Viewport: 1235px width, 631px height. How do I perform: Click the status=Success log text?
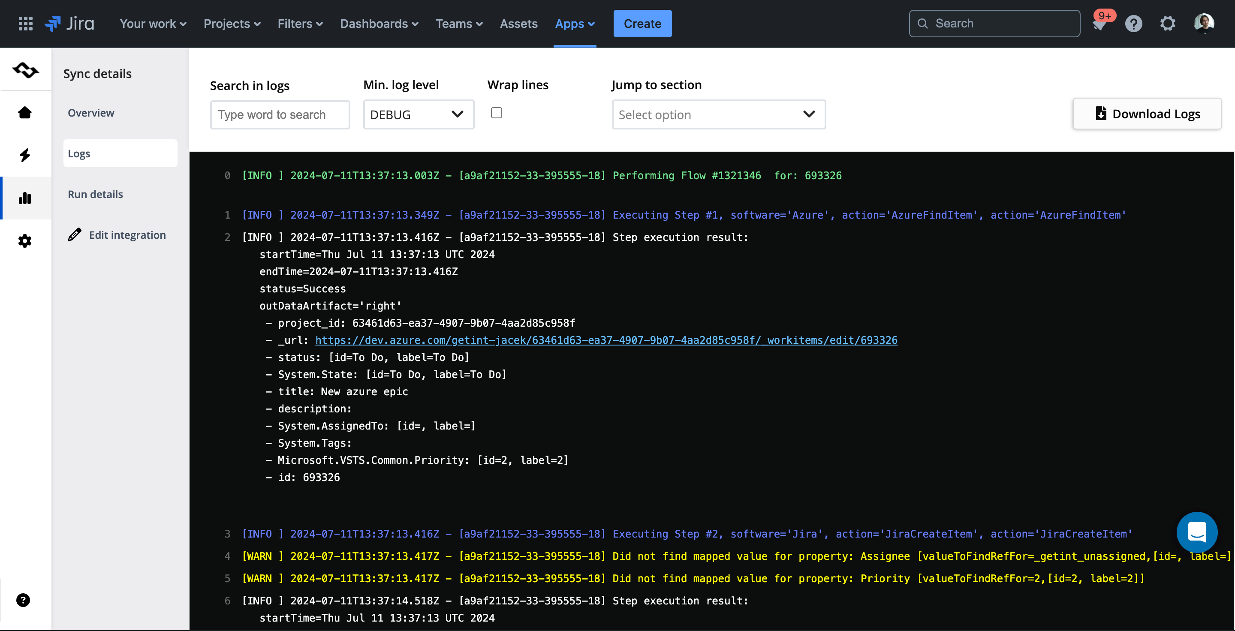point(302,289)
